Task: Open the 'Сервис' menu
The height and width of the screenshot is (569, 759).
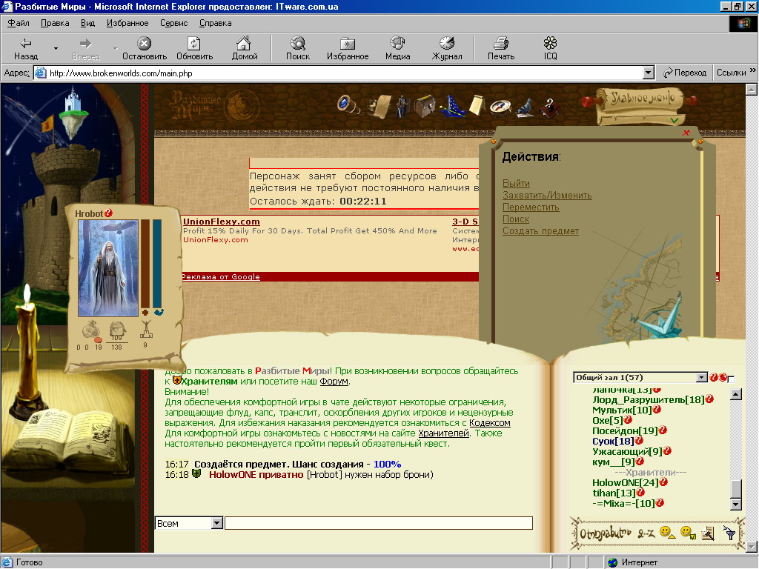Action: click(x=173, y=23)
